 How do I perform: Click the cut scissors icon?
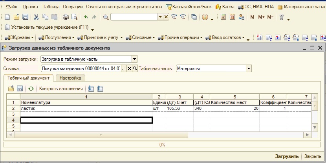click(36, 17)
